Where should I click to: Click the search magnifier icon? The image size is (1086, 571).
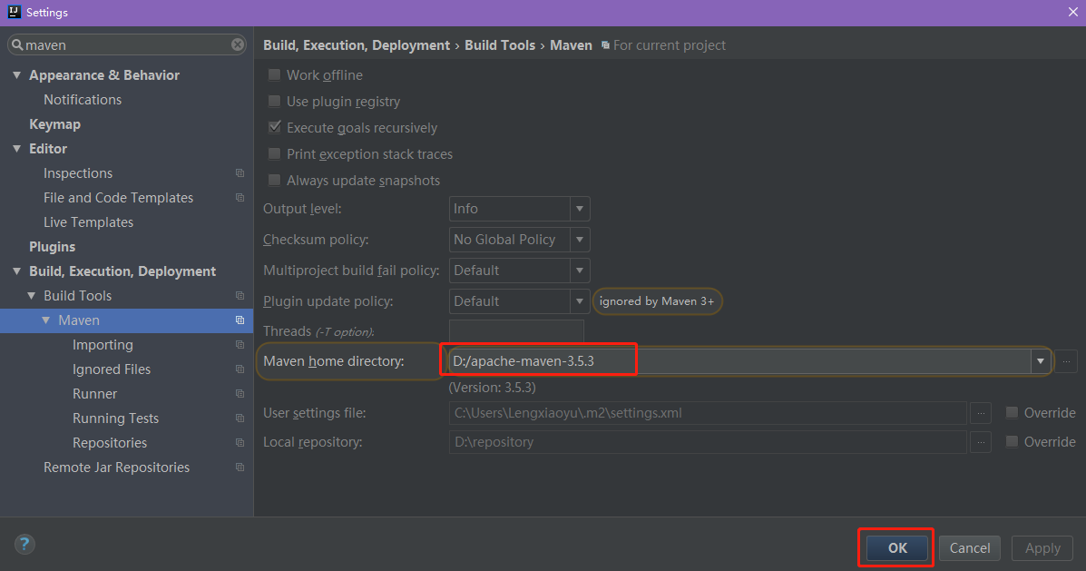pos(16,44)
